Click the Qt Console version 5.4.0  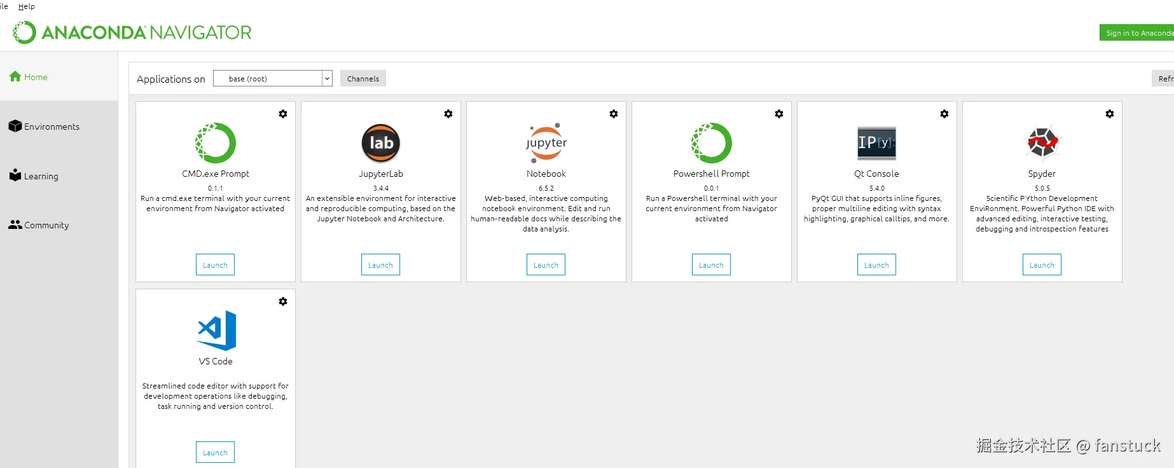point(877,188)
